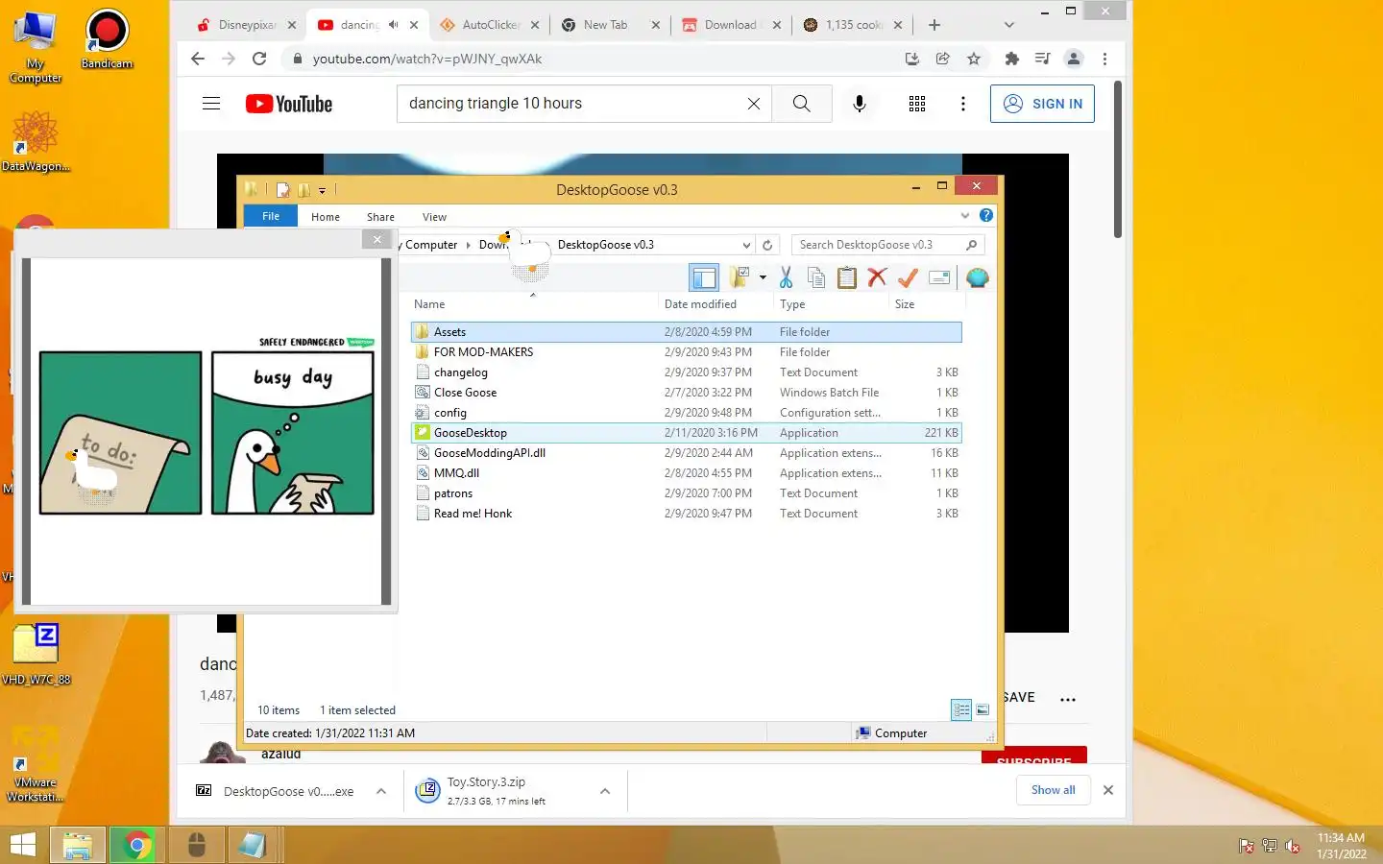Open Chrome's three-dot menu

coord(1104,59)
